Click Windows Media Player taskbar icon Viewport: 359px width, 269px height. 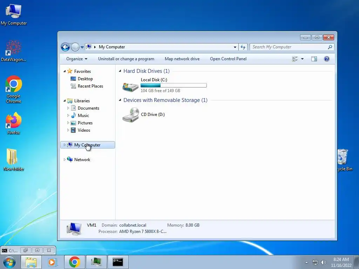pos(53,262)
